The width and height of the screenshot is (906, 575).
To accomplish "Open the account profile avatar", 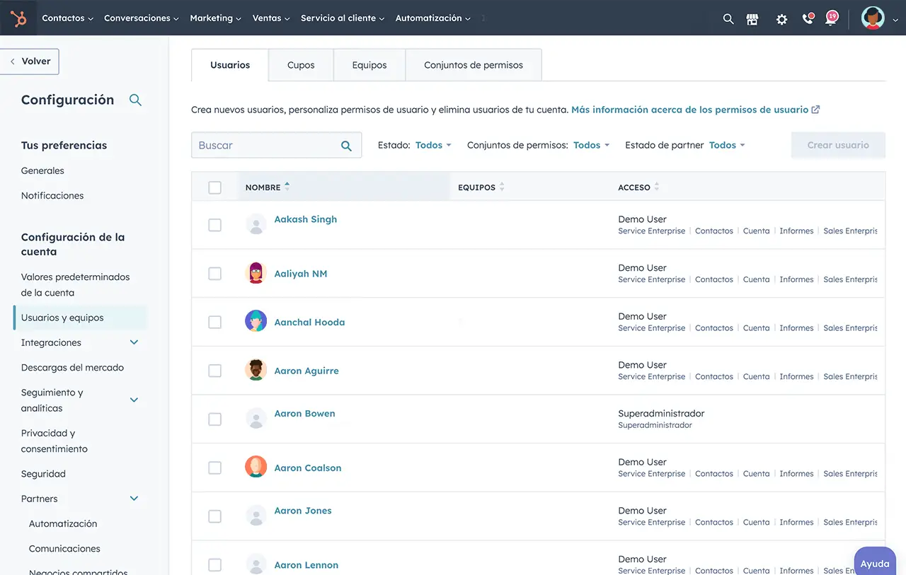I will pyautogui.click(x=873, y=18).
